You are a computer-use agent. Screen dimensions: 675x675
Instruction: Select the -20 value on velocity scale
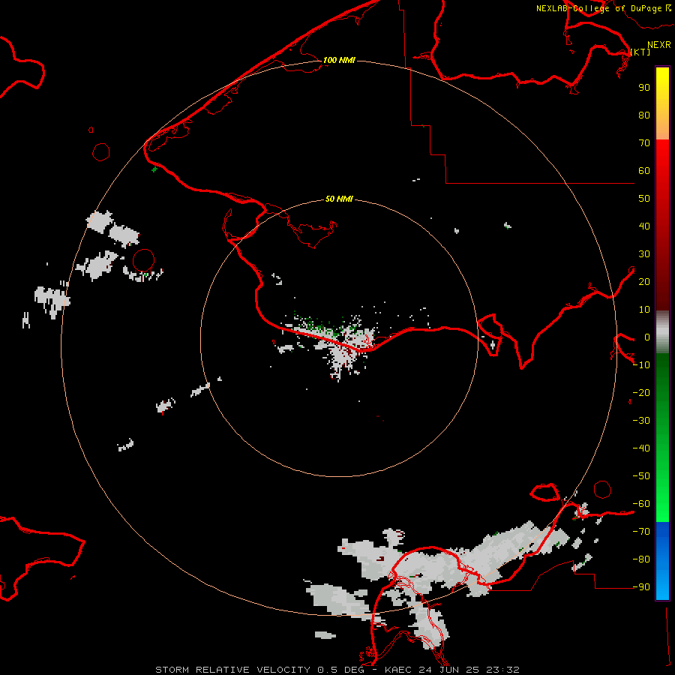[x=641, y=393]
